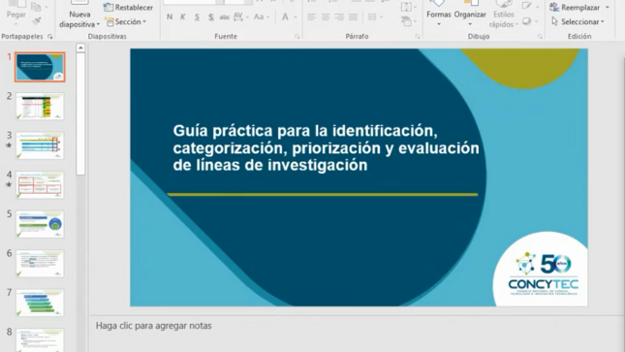Open the Reemplazar dropdown arrow

[x=607, y=8]
